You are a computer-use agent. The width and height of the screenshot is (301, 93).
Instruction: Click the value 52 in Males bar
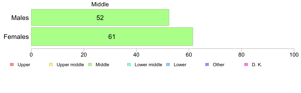pyautogui.click(x=100, y=18)
